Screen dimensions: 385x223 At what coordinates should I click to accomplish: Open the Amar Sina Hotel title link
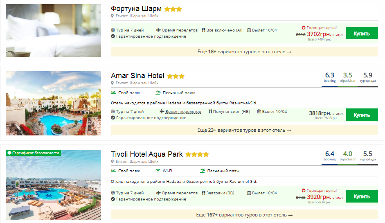coord(137,76)
